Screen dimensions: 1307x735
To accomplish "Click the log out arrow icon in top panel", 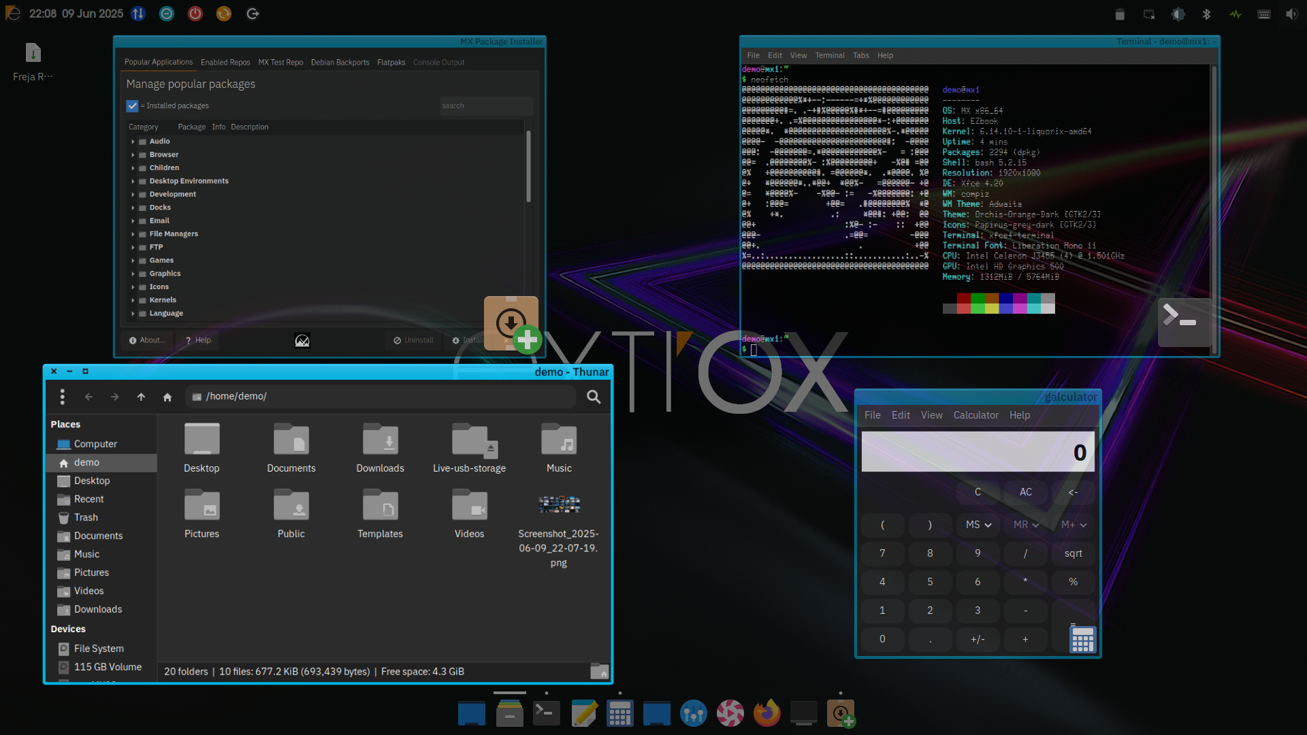I will (253, 14).
